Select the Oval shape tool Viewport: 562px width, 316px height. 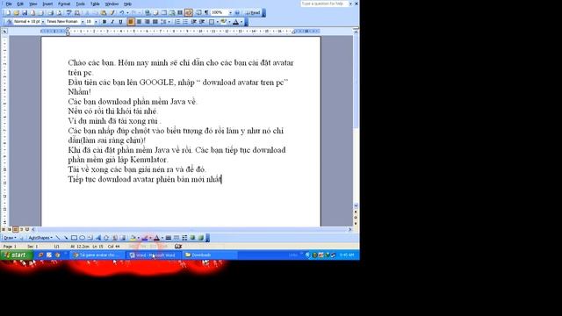[82, 238]
